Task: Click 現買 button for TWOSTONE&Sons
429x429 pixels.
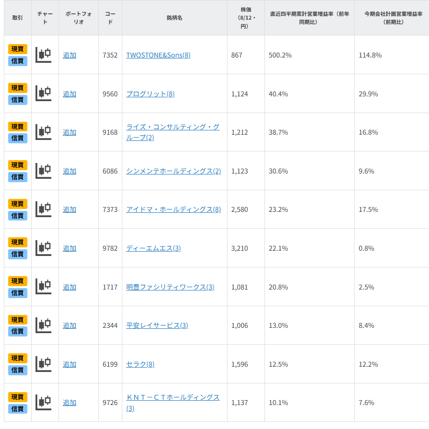Action: pyautogui.click(x=18, y=49)
